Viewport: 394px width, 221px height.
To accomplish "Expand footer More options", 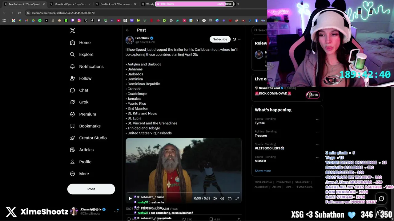I will pos(289,187).
